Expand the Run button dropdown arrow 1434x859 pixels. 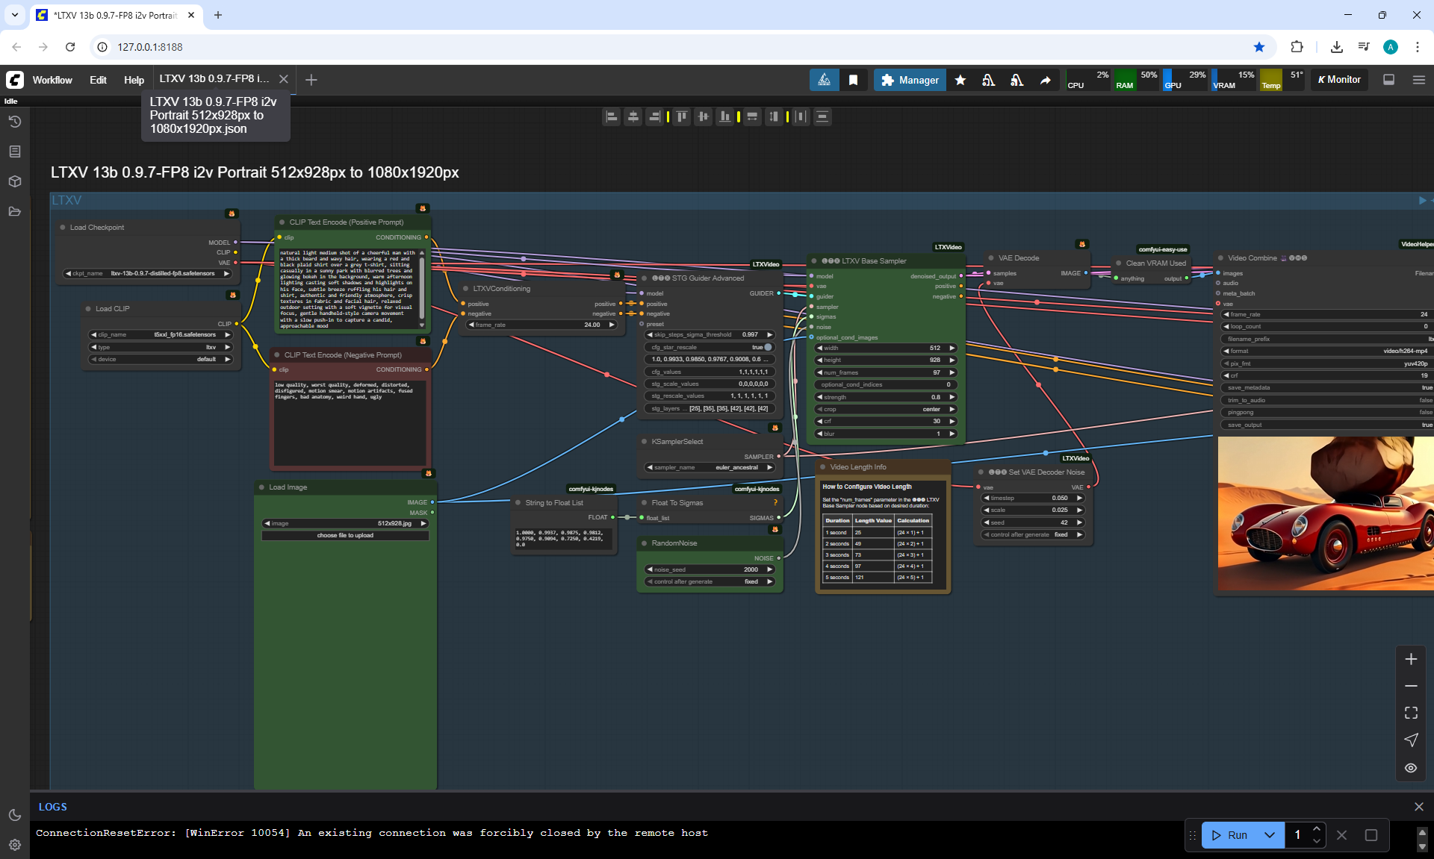click(1270, 835)
